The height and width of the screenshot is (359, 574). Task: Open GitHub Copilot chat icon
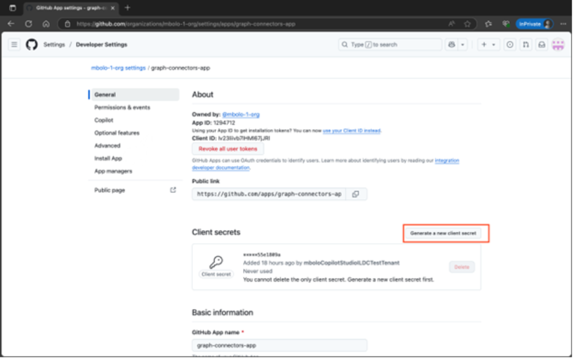[452, 44]
